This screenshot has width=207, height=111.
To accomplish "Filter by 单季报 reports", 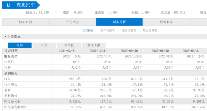I will coord(69,45).
